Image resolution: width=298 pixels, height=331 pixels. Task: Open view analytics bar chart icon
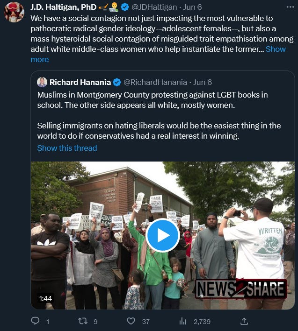(183, 321)
